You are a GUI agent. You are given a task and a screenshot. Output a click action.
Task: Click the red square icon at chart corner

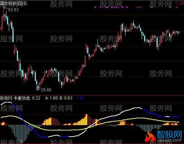coord(182,3)
